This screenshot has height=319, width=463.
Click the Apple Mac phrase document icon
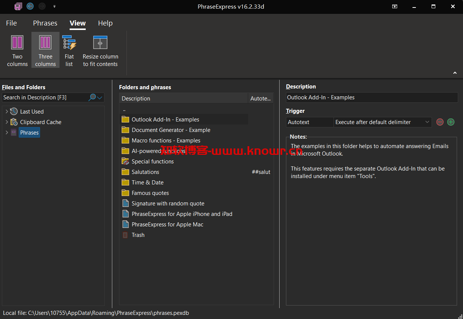pyautogui.click(x=125, y=225)
